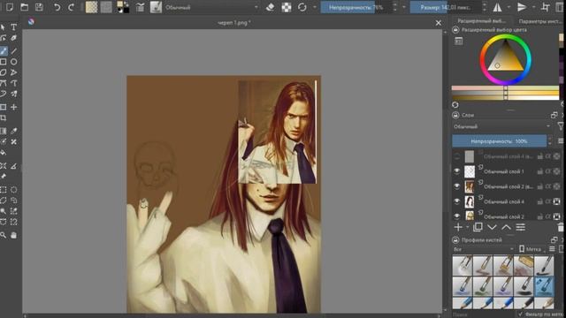The width and height of the screenshot is (566, 318).
Task: Select the freehand brush tool
Action: pyautogui.click(x=4, y=51)
